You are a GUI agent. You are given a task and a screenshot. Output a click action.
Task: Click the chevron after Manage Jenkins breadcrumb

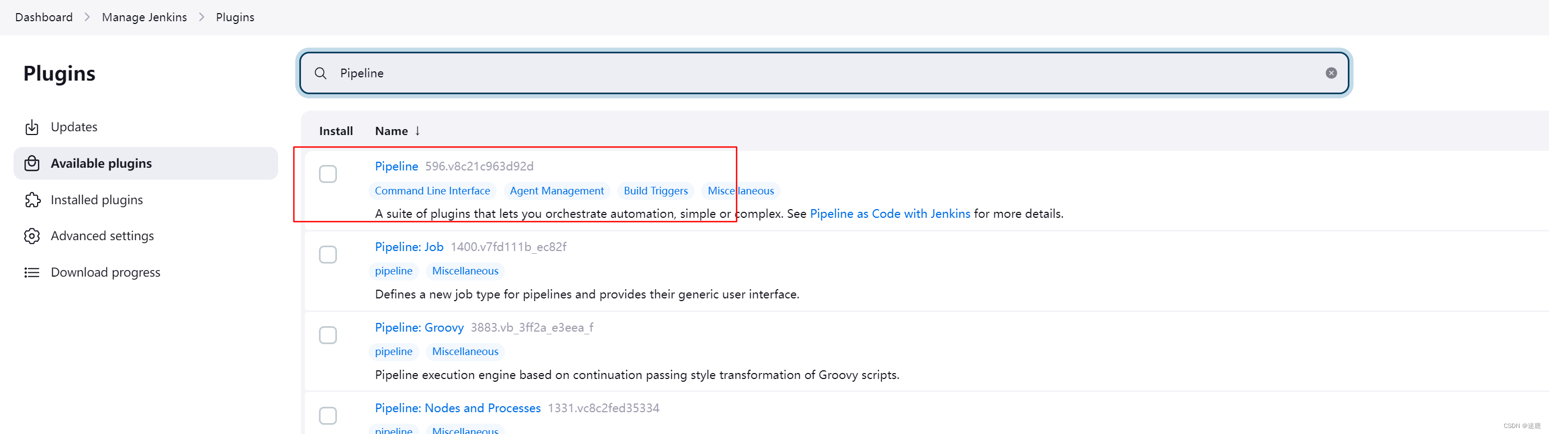point(201,17)
